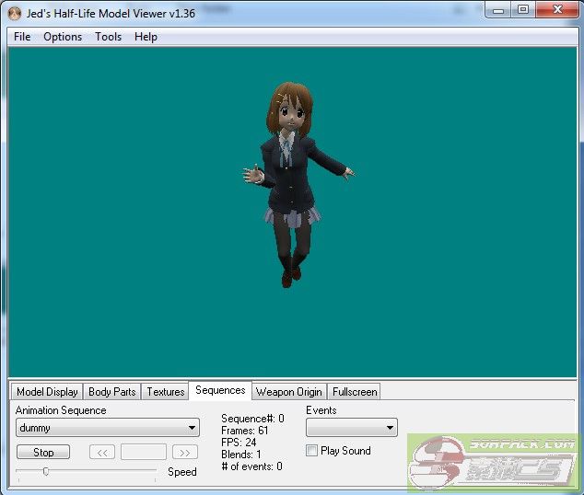Open the Fullscreen tab
The height and width of the screenshot is (495, 584).
(355, 392)
